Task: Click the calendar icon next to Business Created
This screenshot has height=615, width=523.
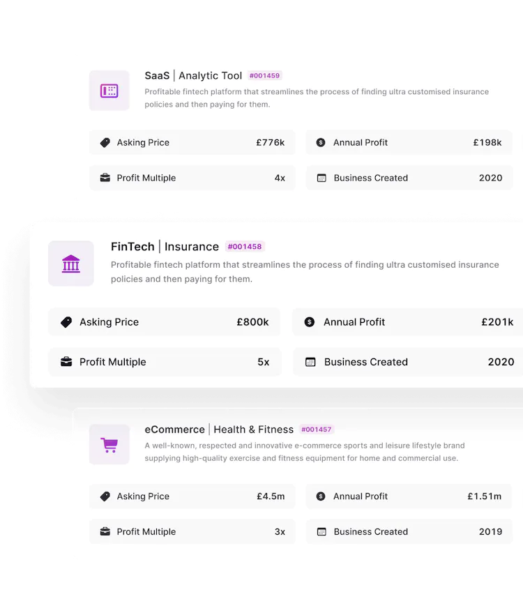Action: coord(320,178)
